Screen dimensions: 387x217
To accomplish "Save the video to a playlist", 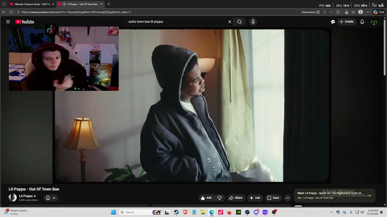I will pos(273,198).
